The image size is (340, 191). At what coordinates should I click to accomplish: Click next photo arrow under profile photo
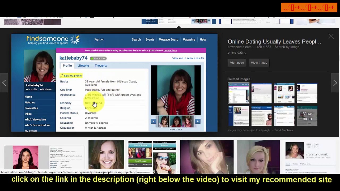coord(198,121)
